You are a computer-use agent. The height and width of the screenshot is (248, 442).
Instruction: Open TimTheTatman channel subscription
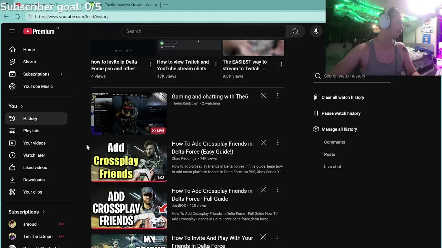click(x=36, y=236)
